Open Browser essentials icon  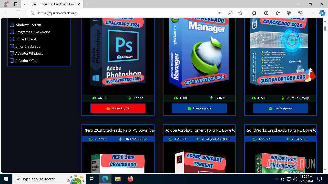[x=300, y=13]
